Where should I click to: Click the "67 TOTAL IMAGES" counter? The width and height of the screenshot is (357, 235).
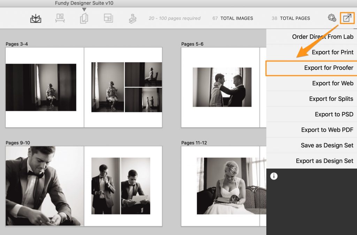coord(233,18)
